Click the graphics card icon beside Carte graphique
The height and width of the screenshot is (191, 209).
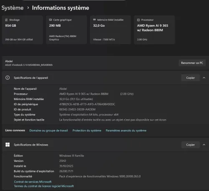pyautogui.click(x=51, y=20)
